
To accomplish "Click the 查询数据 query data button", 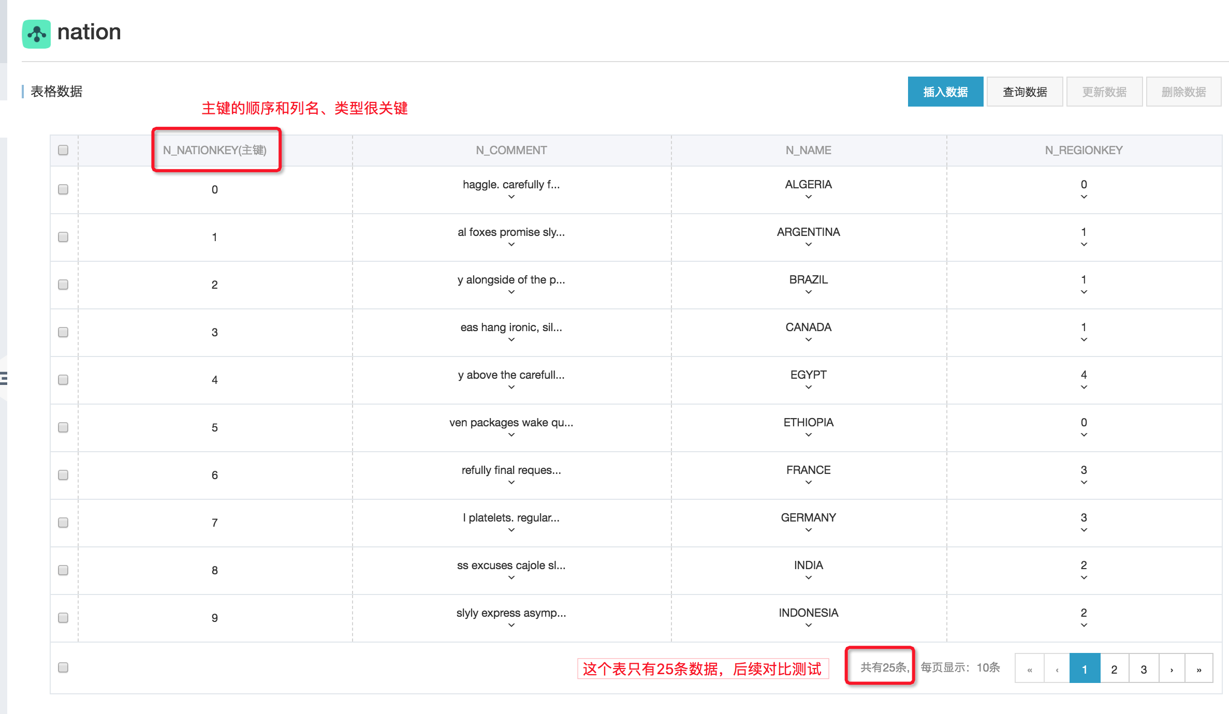I will point(1025,92).
